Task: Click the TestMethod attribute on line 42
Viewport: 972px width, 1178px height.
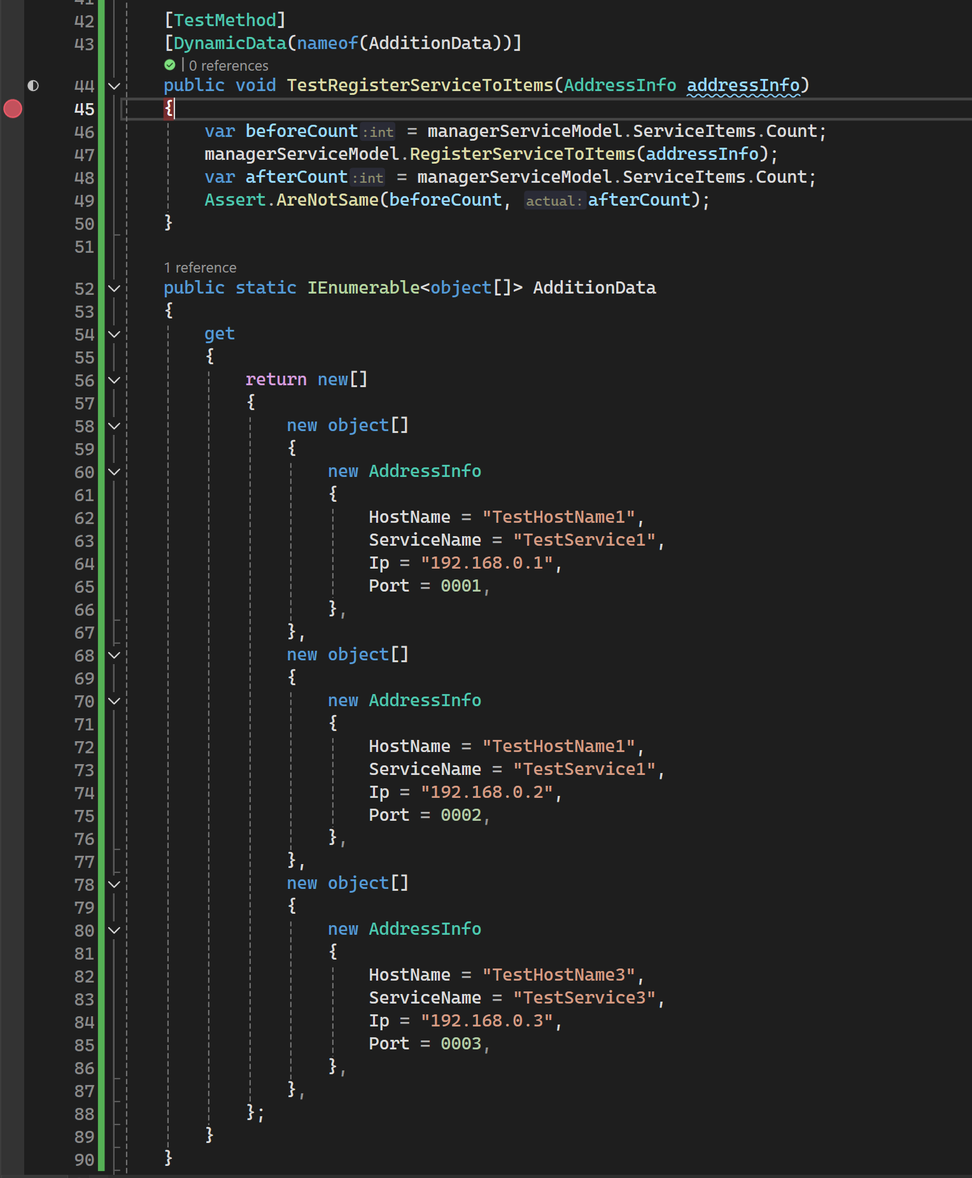Action: click(225, 20)
